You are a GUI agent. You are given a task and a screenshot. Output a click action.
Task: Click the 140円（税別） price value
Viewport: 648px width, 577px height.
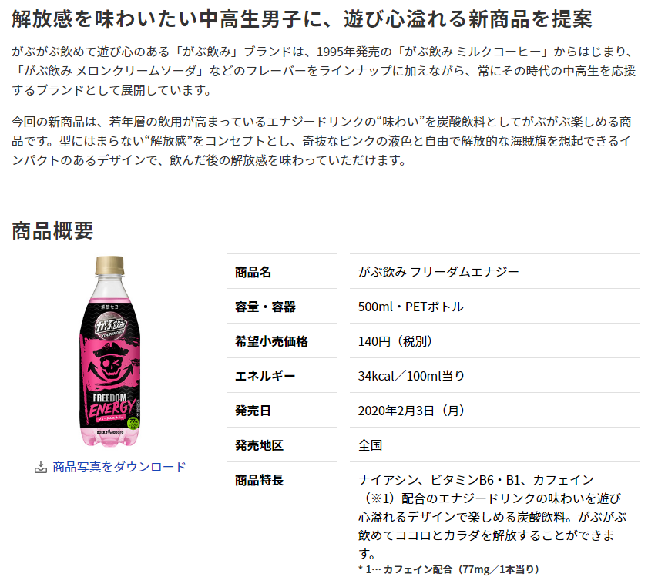pos(395,341)
